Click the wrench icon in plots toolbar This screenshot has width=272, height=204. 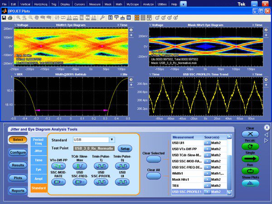[102, 18]
